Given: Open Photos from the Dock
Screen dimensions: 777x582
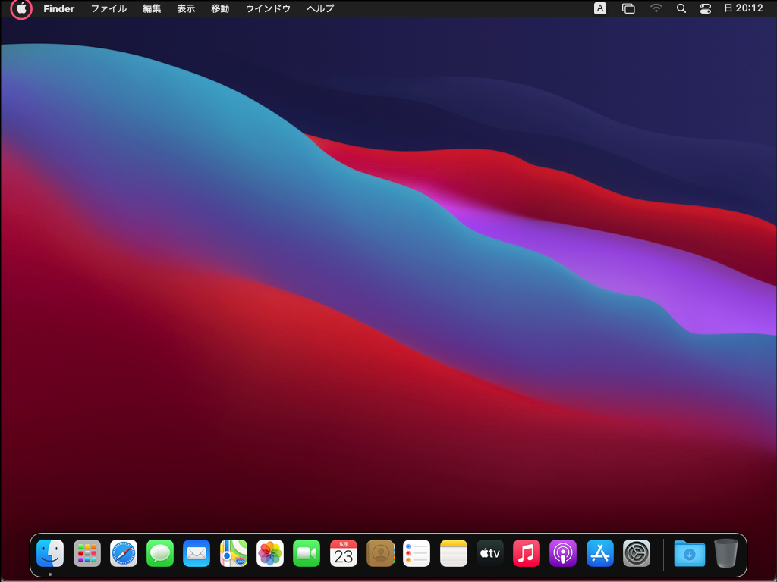Looking at the screenshot, I should [x=270, y=552].
